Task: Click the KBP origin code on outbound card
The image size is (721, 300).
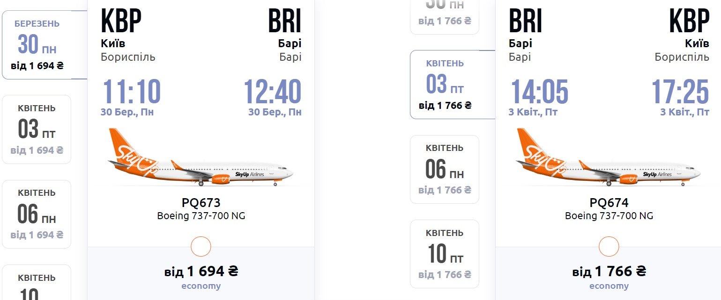Action: pyautogui.click(x=121, y=21)
